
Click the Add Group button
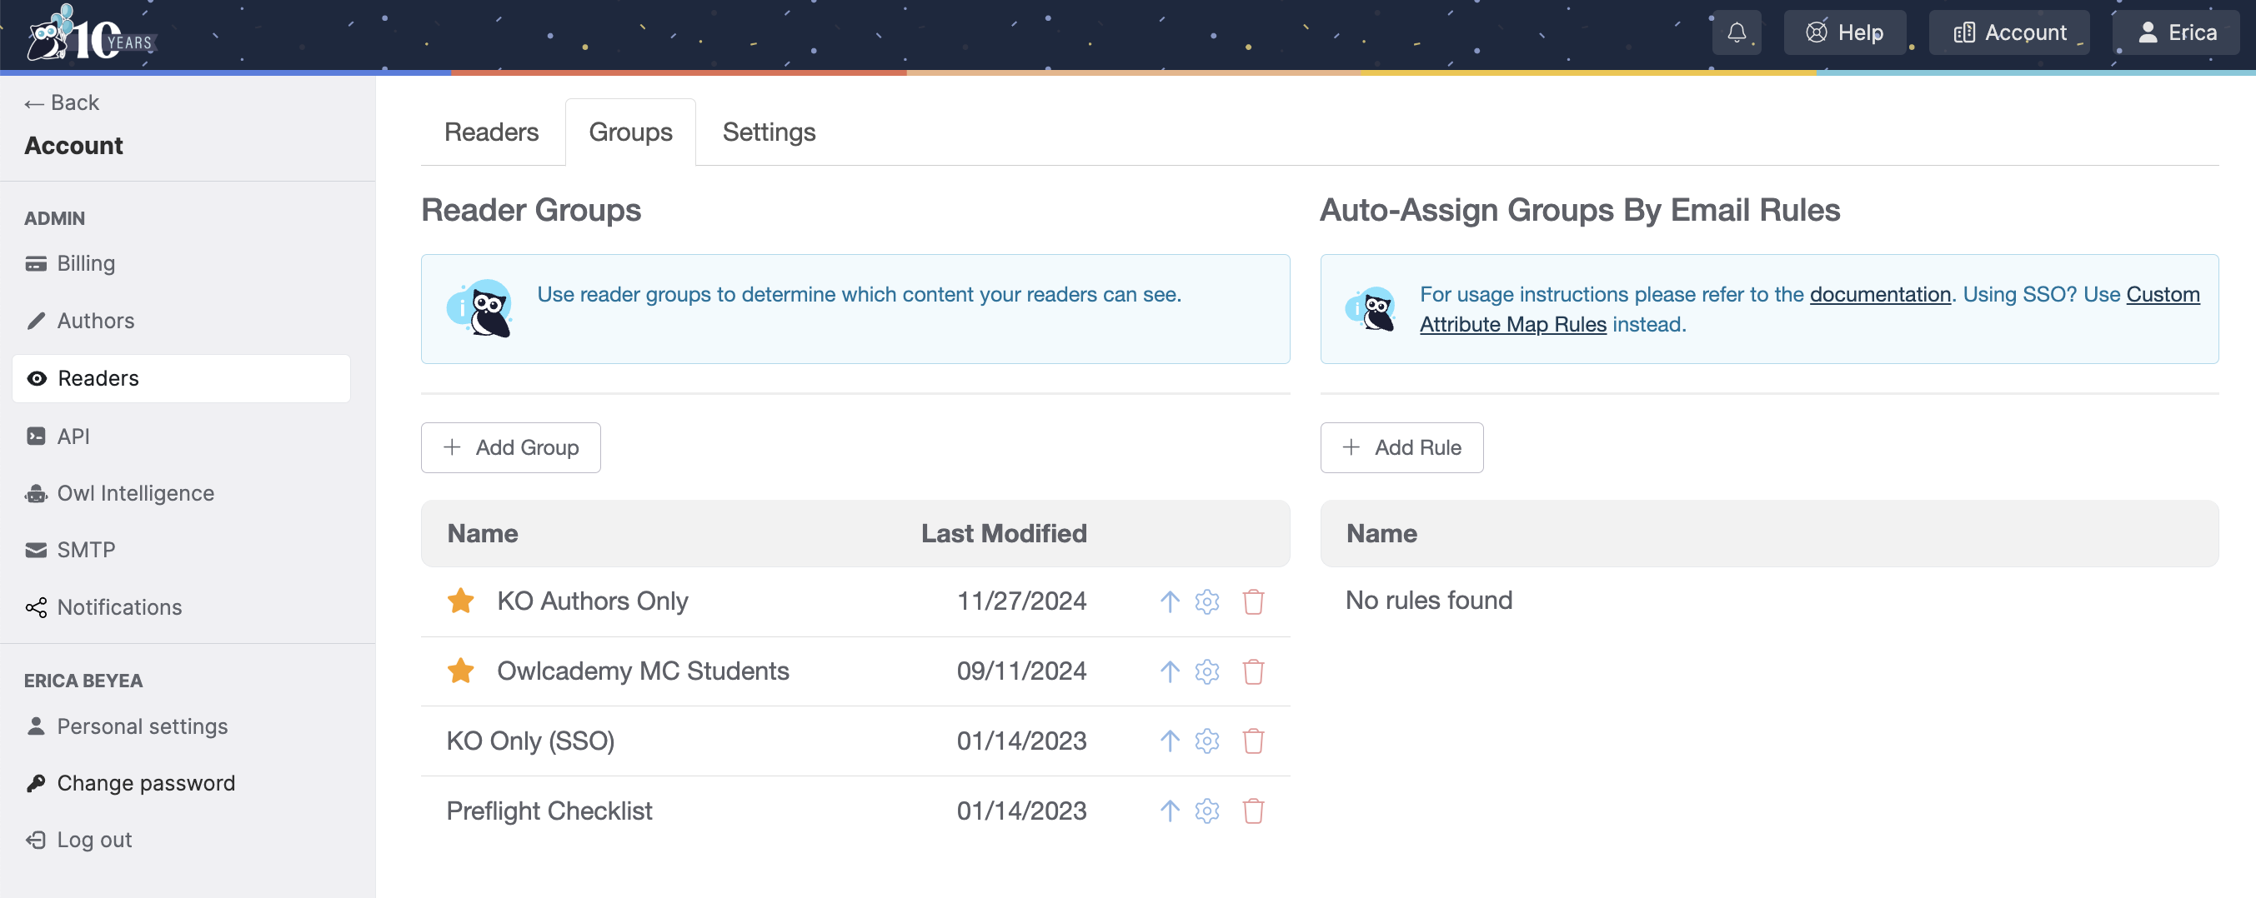point(510,447)
